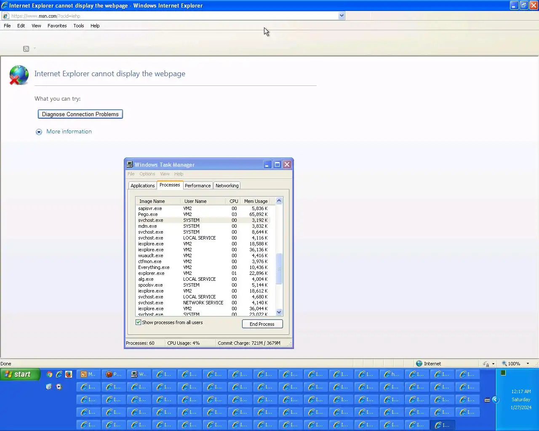Switch to the Applications tab

click(x=143, y=186)
